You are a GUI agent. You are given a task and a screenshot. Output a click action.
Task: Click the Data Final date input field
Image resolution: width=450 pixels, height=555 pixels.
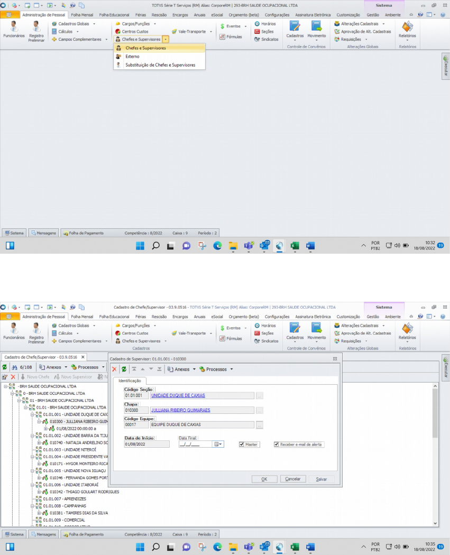(x=194, y=445)
